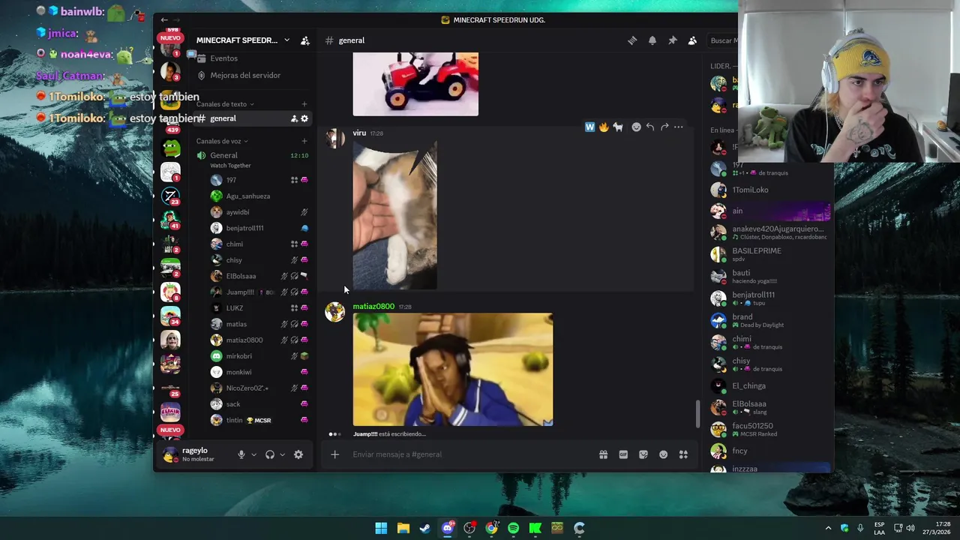This screenshot has height=540, width=960.
Task: Open member facu501250 in member list
Action: pos(771,430)
